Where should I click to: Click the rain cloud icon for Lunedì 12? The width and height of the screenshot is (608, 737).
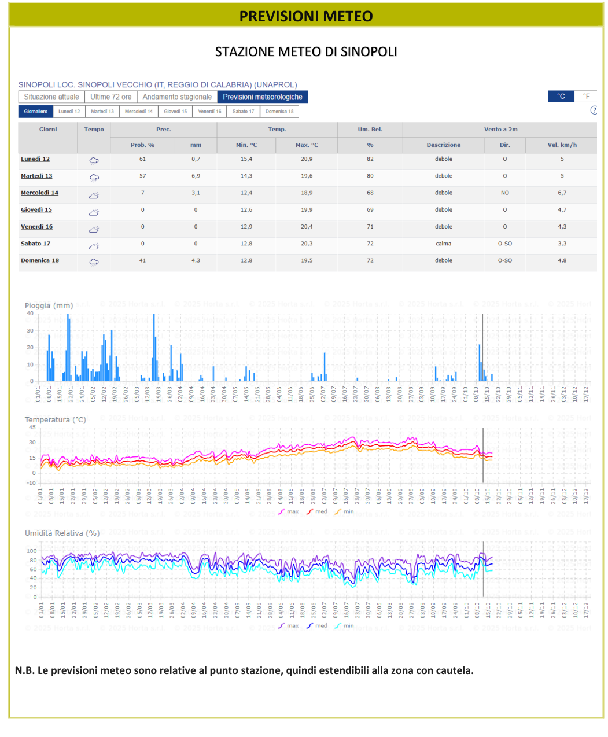[x=94, y=160]
